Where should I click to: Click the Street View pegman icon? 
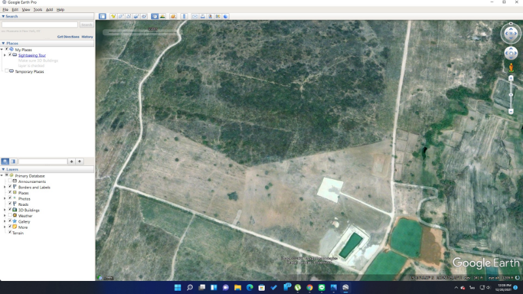[511, 68]
